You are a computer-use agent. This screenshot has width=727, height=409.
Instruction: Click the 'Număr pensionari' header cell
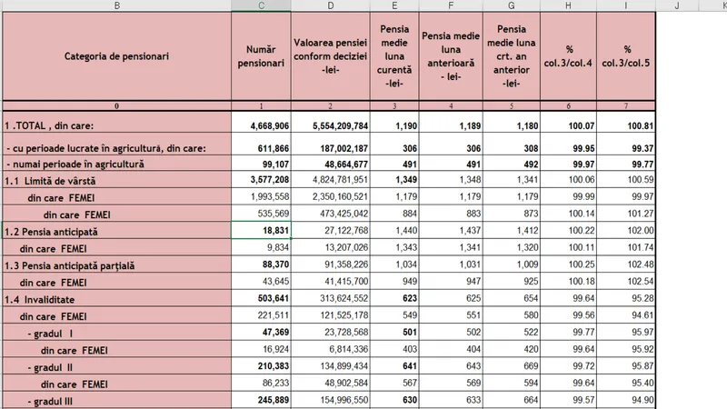(x=261, y=56)
